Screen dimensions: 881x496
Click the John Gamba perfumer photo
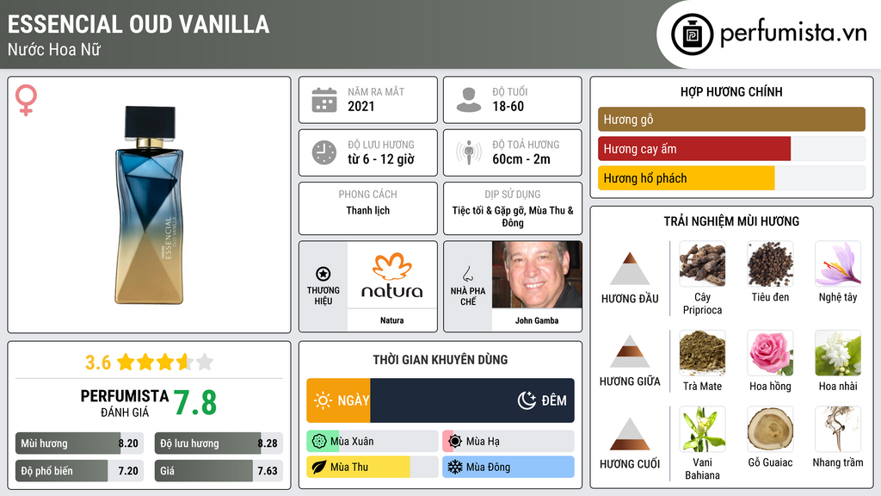click(x=537, y=275)
